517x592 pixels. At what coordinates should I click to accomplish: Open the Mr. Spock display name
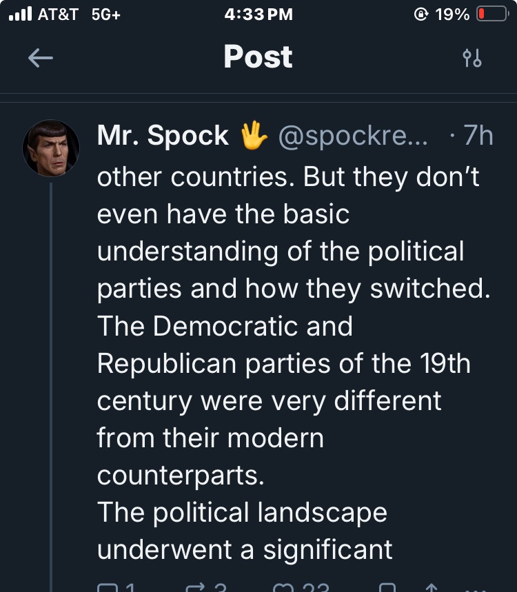(x=163, y=136)
